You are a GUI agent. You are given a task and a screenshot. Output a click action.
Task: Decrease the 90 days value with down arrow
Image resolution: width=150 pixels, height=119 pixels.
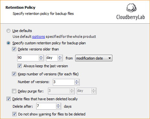[x=41, y=59]
